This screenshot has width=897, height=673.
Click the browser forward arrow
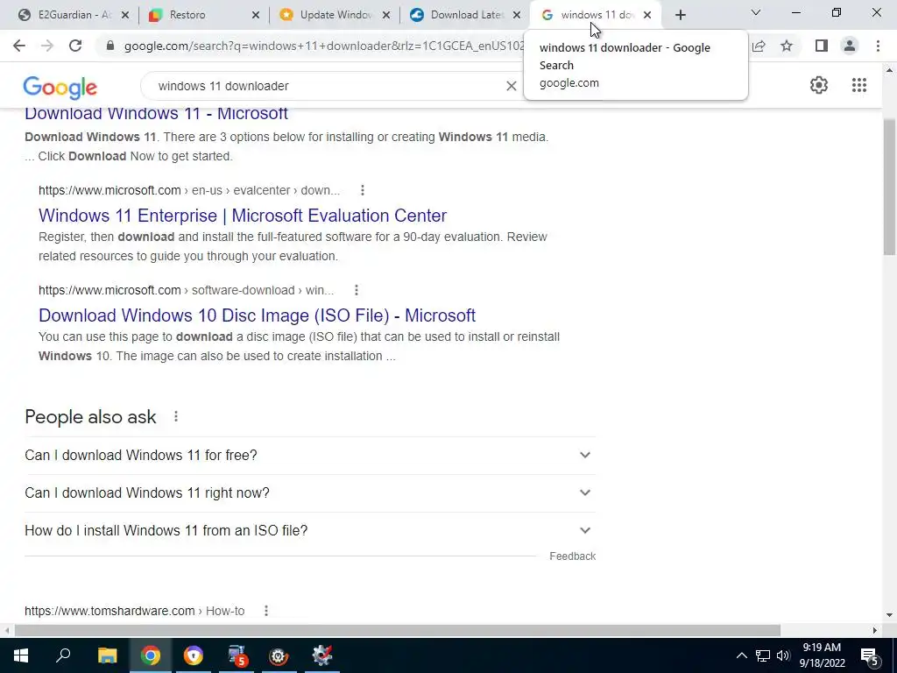(x=47, y=46)
